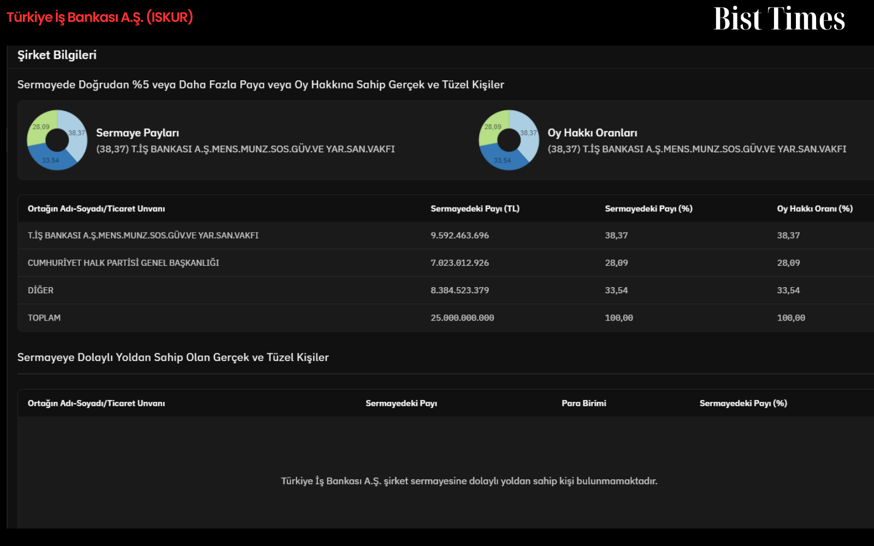This screenshot has width=874, height=546.
Task: Click 38,37 in Sermayedeki Payı (%) column
Action: 616,235
